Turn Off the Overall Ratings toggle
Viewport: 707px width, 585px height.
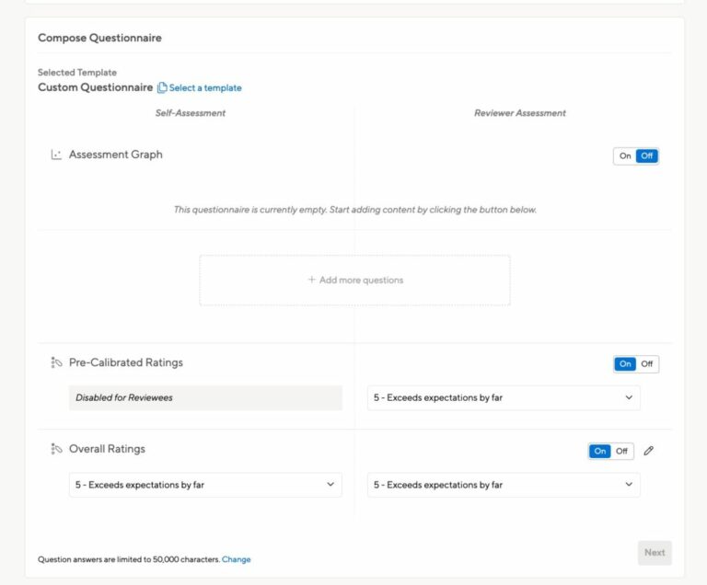tap(622, 451)
